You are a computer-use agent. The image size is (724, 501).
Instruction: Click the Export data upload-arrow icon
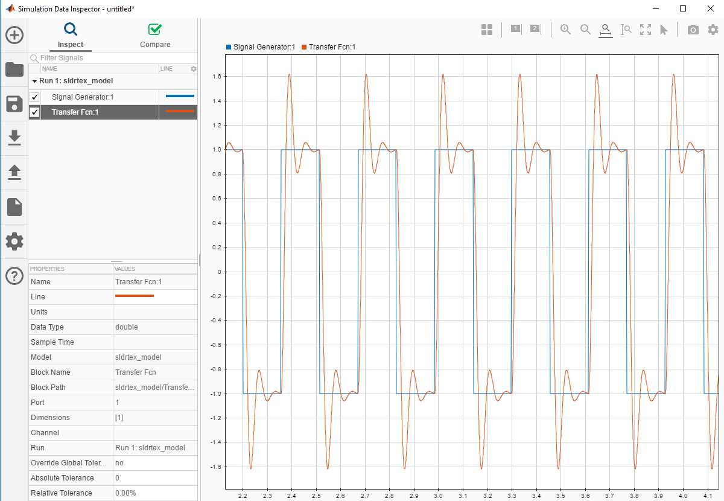tap(14, 173)
